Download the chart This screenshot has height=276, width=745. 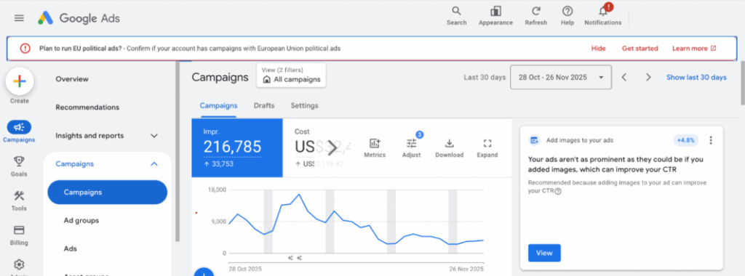click(449, 148)
